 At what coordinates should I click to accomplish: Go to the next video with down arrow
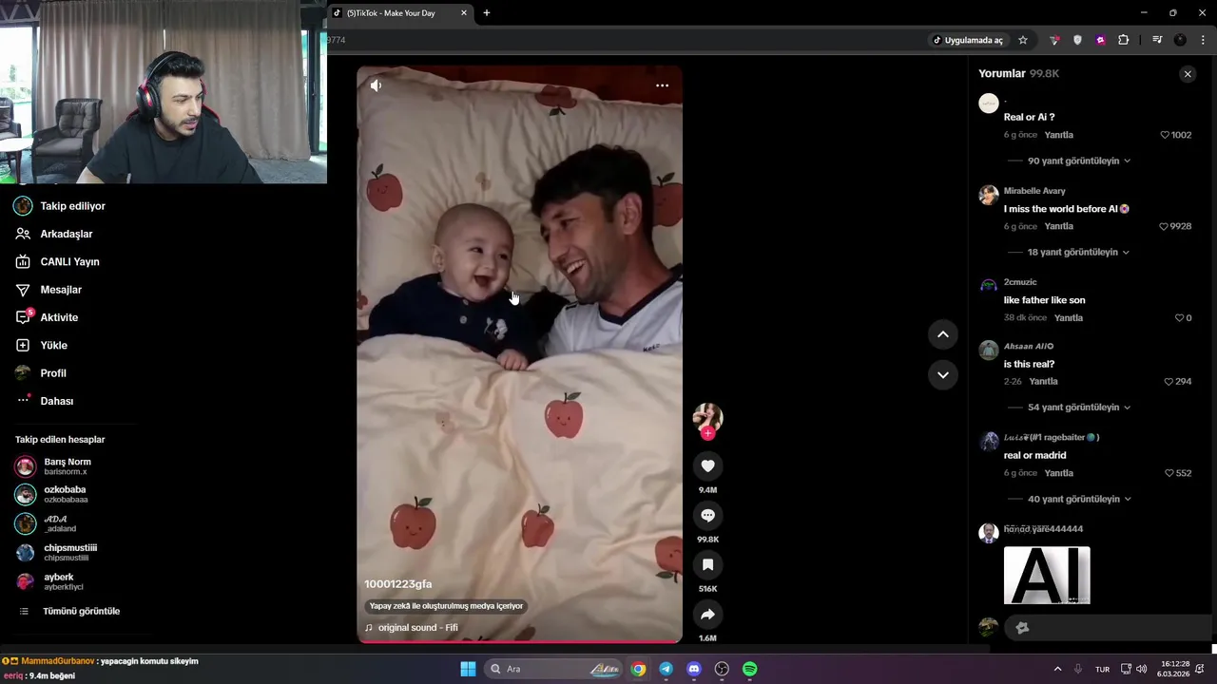click(x=942, y=374)
